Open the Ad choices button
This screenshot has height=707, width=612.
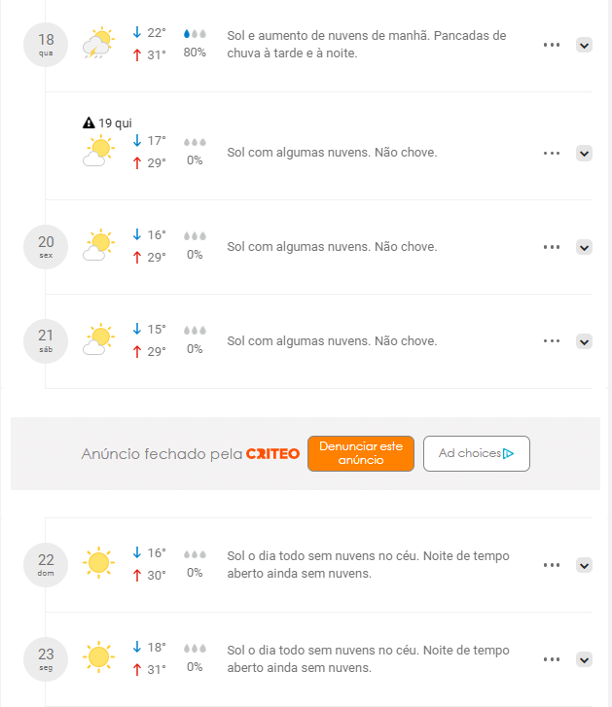point(476,453)
